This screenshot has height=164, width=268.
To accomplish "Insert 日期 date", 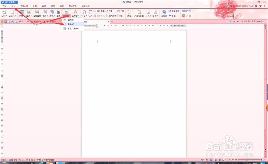I will point(121,11).
